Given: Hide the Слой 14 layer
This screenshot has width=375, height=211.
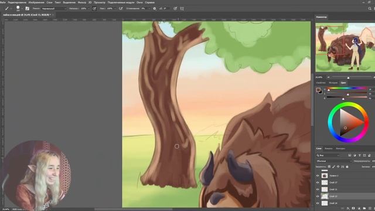Looking at the screenshot, I should (318, 203).
